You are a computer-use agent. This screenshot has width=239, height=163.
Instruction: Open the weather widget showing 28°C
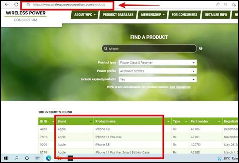pos(228,159)
